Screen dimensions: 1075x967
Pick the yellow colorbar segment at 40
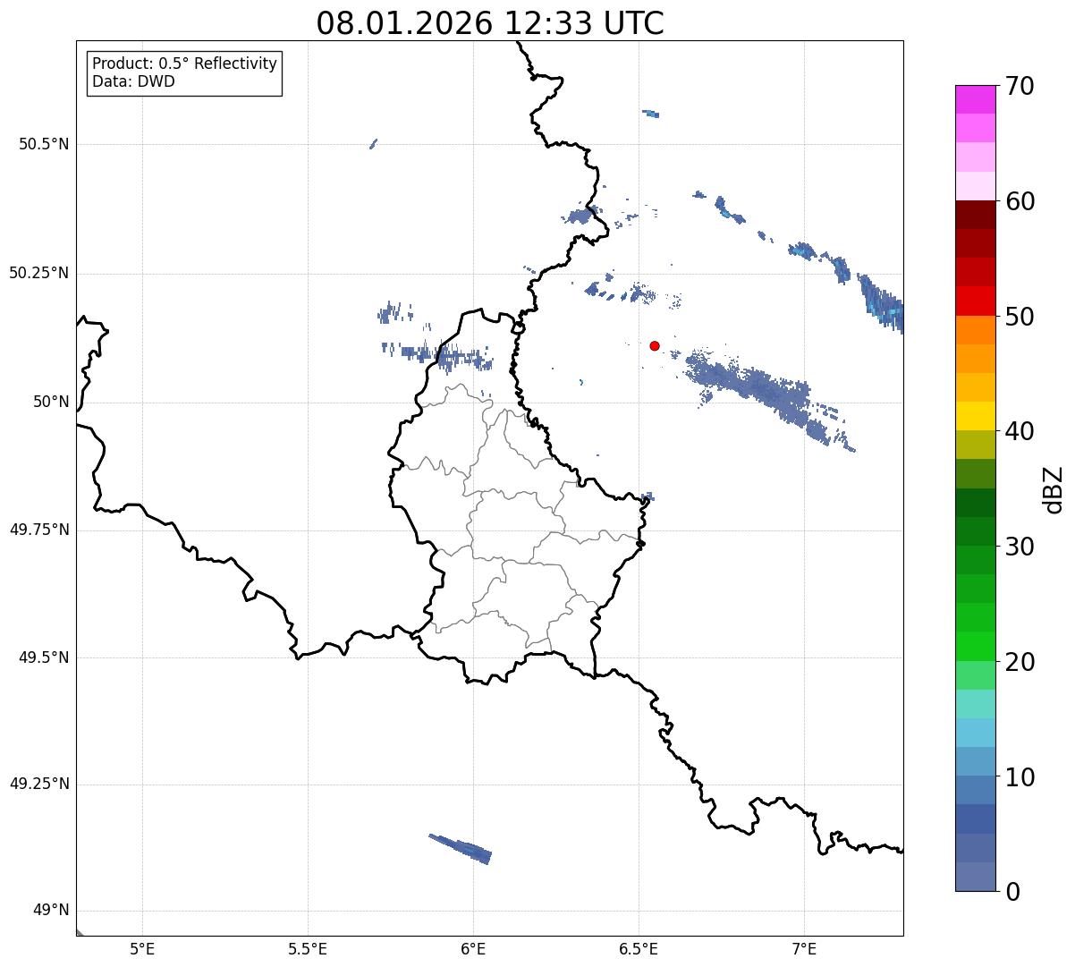pos(975,416)
